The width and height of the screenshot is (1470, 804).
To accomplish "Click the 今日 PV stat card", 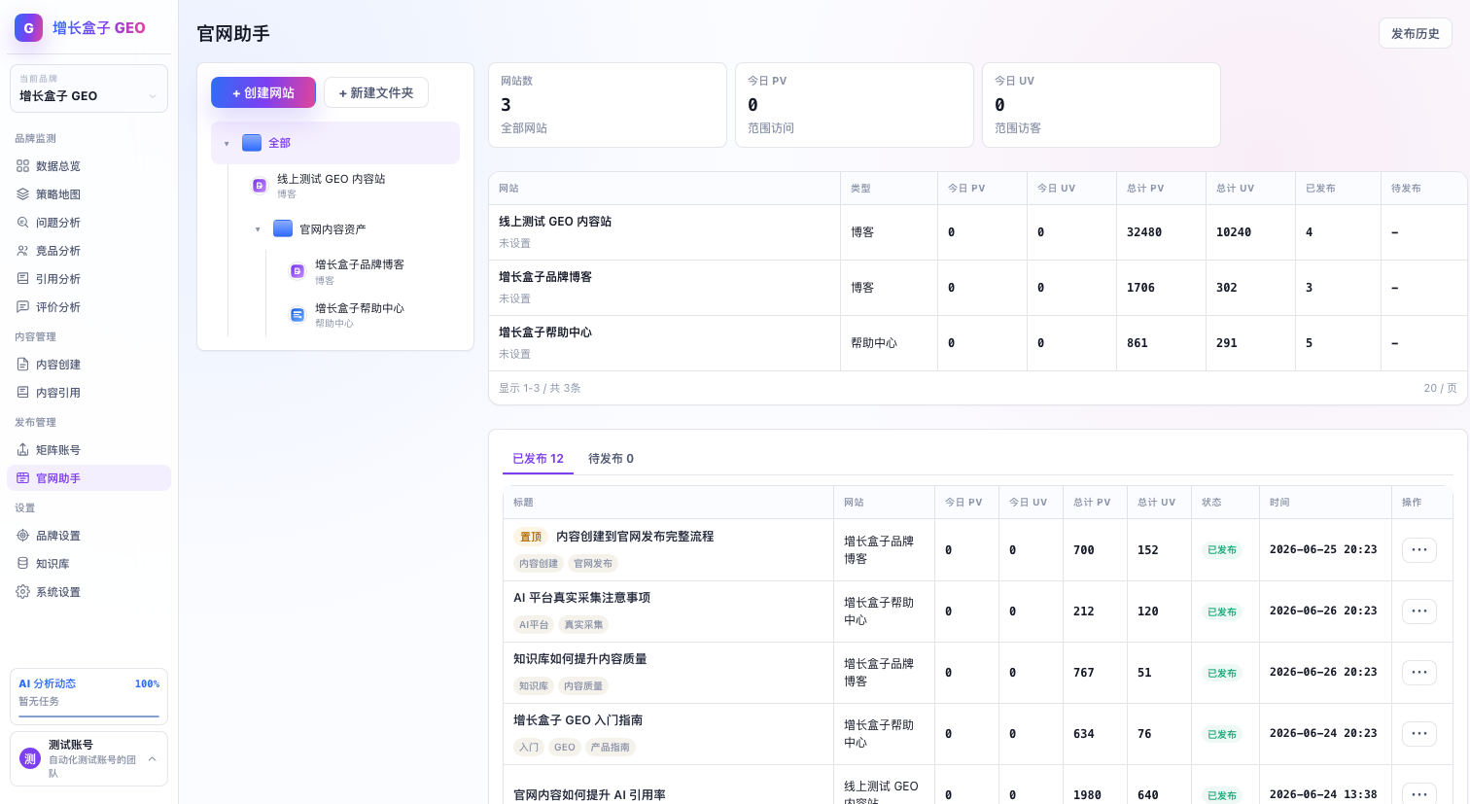I will (855, 105).
